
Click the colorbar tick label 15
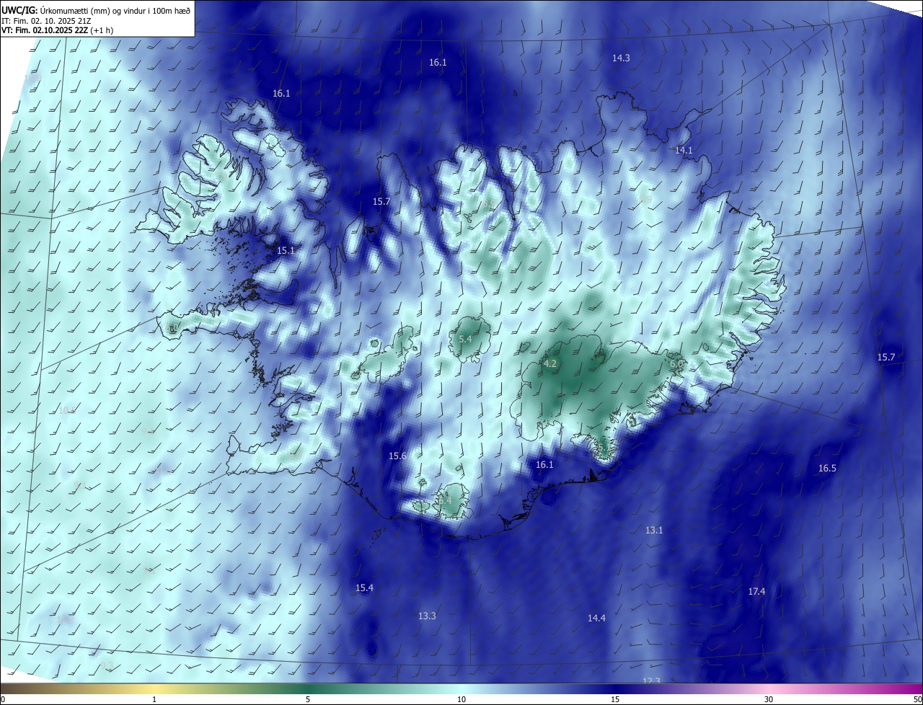point(615,699)
